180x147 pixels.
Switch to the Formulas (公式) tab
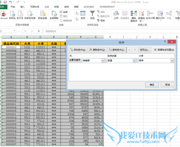coord(47,7)
